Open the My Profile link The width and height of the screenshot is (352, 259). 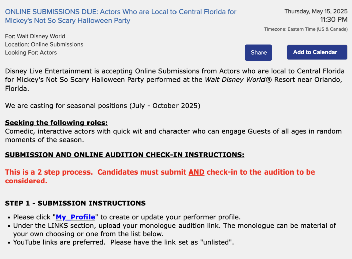click(x=75, y=217)
